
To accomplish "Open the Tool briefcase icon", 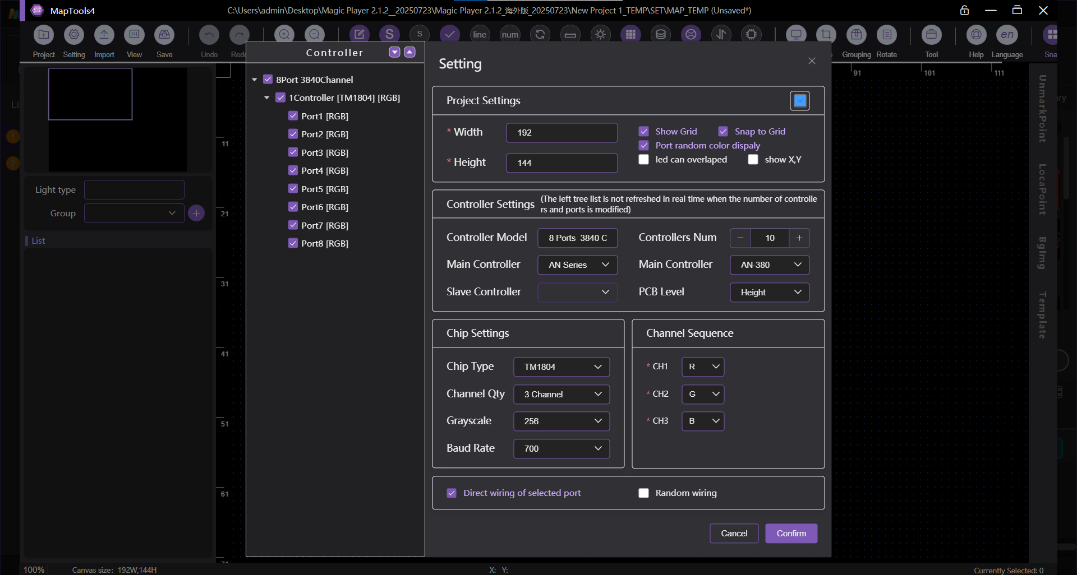I will (932, 35).
